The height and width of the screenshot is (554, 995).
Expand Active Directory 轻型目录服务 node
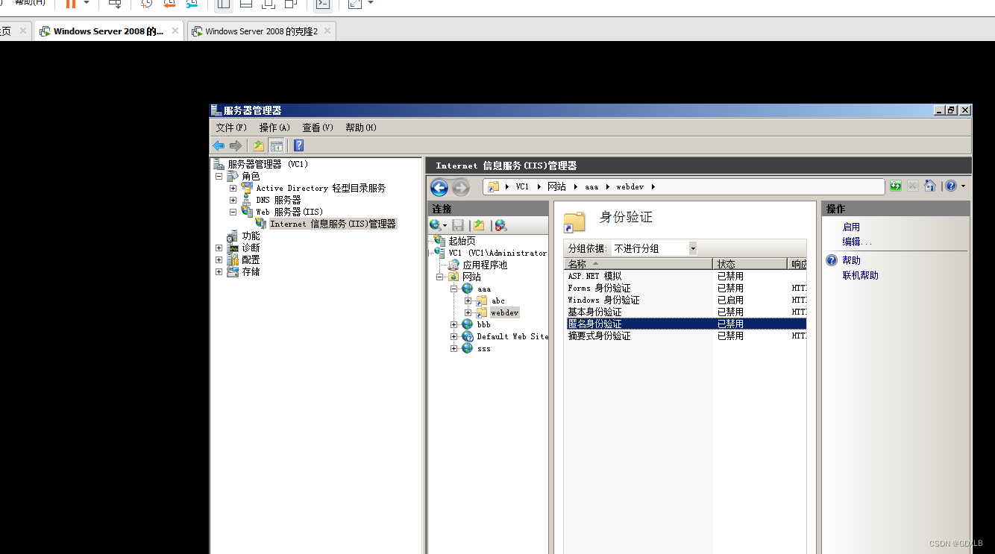[233, 189]
